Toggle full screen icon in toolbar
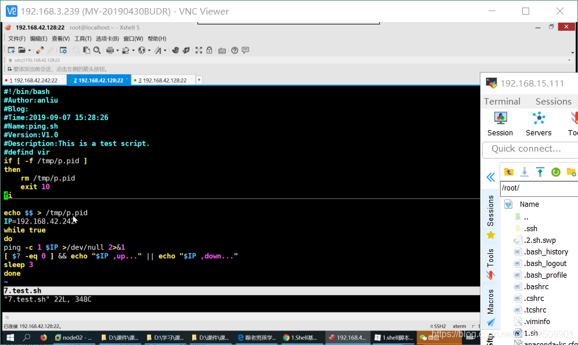 tap(199, 50)
